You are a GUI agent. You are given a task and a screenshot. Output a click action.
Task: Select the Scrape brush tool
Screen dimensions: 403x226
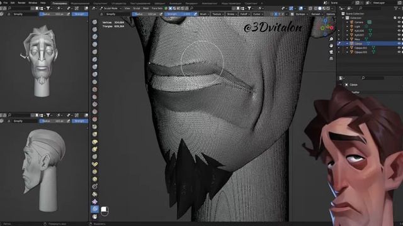(94, 112)
